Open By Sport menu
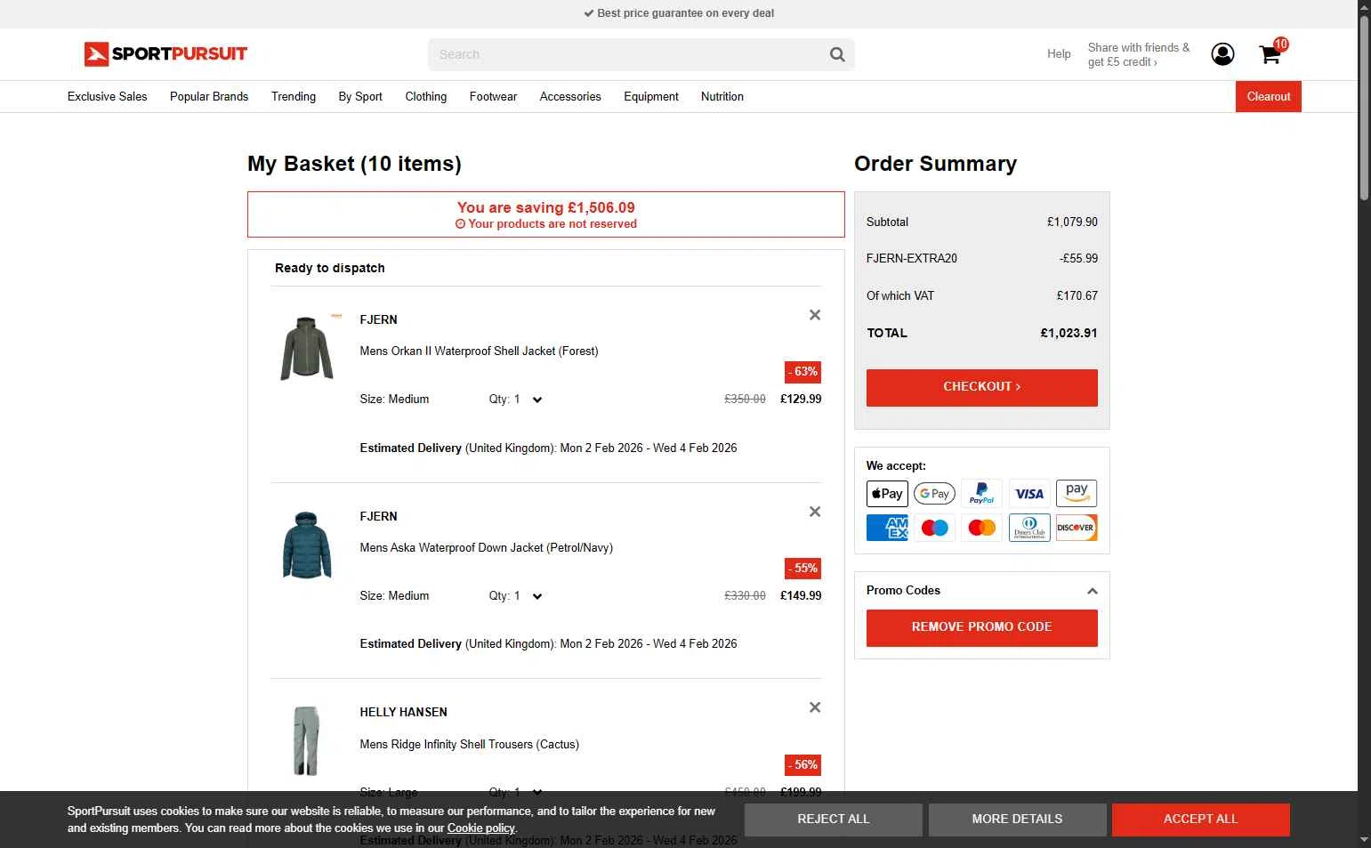1371x848 pixels. click(360, 97)
